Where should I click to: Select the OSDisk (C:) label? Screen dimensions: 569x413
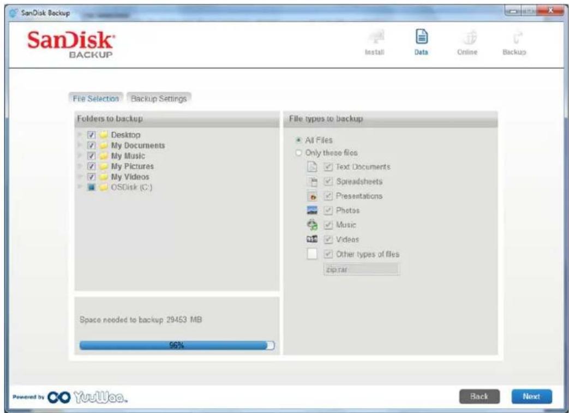coord(131,187)
